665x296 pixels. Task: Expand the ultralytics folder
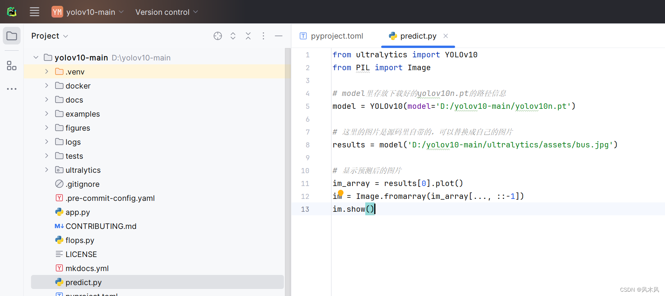[x=46, y=170]
